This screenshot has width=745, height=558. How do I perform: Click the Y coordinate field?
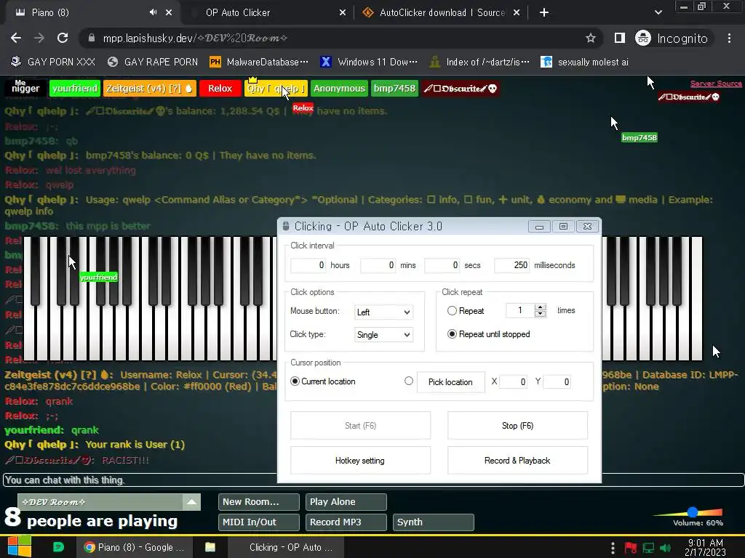pyautogui.click(x=557, y=382)
